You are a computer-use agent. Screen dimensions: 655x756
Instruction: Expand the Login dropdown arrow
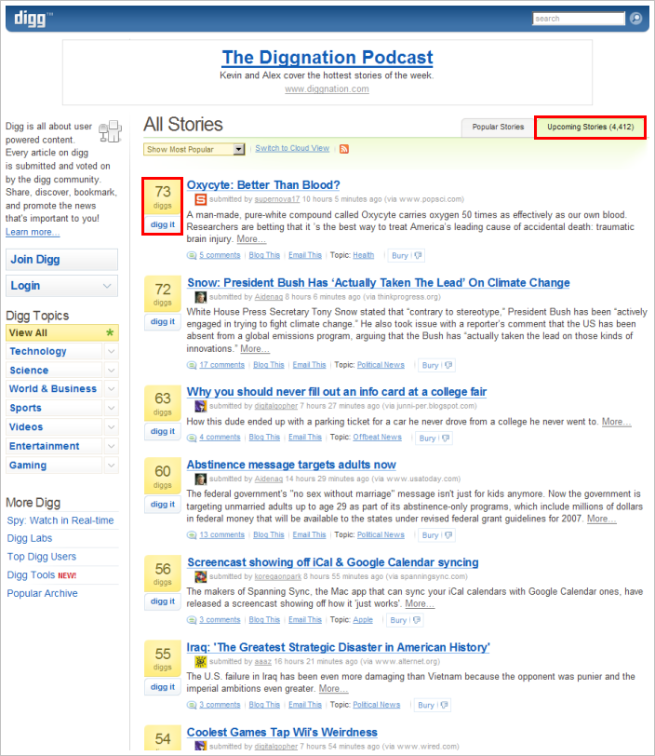point(107,286)
